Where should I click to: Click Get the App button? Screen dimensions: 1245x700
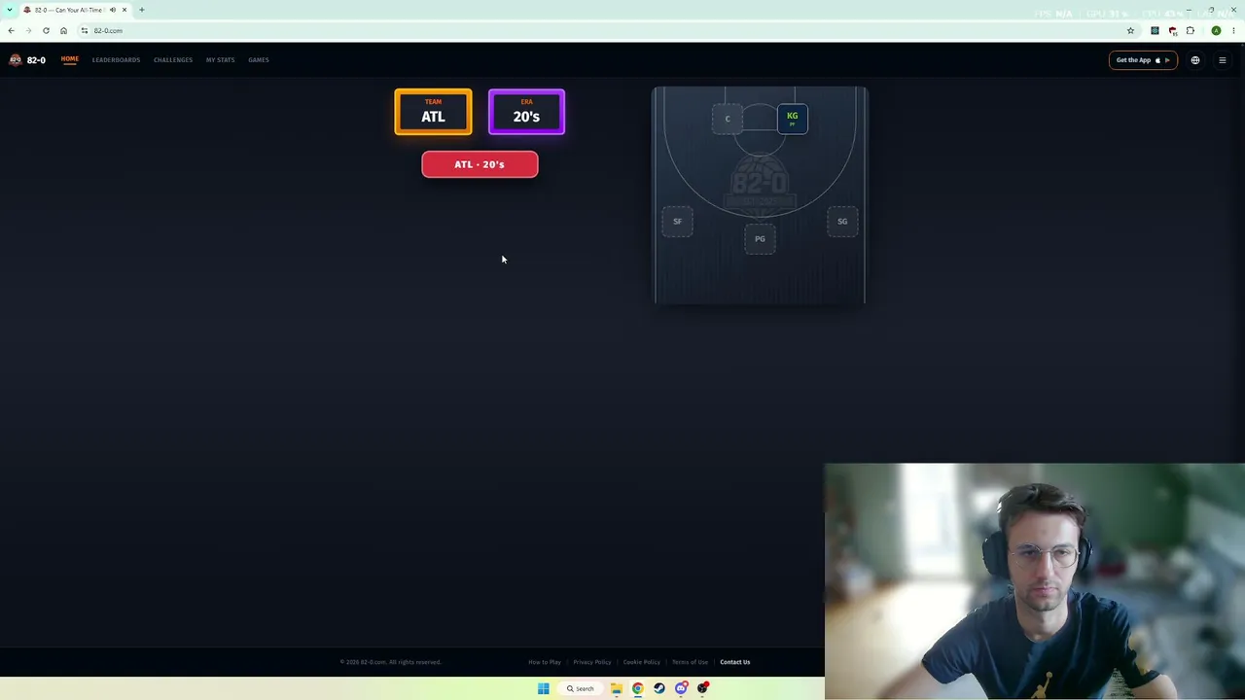[x=1143, y=60]
